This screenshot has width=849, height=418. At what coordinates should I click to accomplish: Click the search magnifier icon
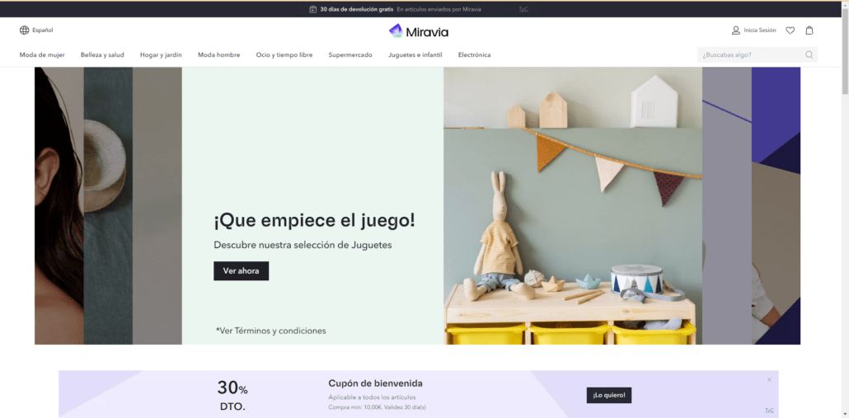click(x=809, y=54)
